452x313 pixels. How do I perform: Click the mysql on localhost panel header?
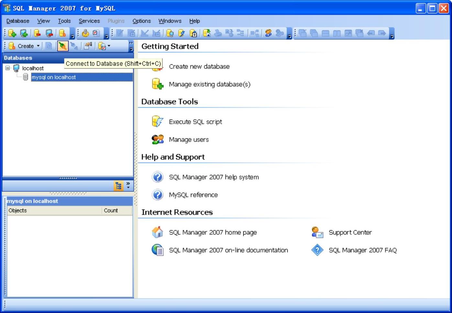[x=69, y=201]
